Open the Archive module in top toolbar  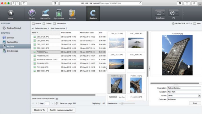click(x=72, y=13)
